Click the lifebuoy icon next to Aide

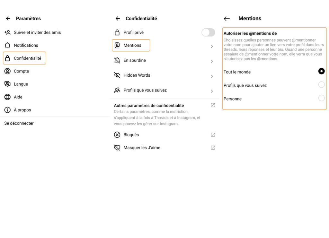[8, 97]
